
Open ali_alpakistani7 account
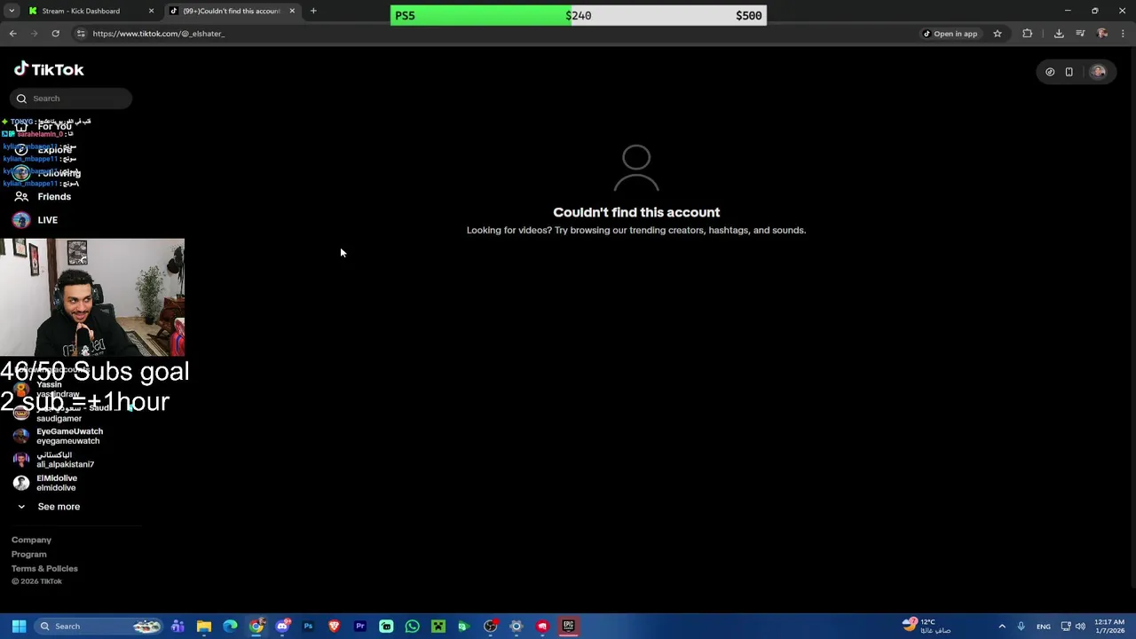65,460
